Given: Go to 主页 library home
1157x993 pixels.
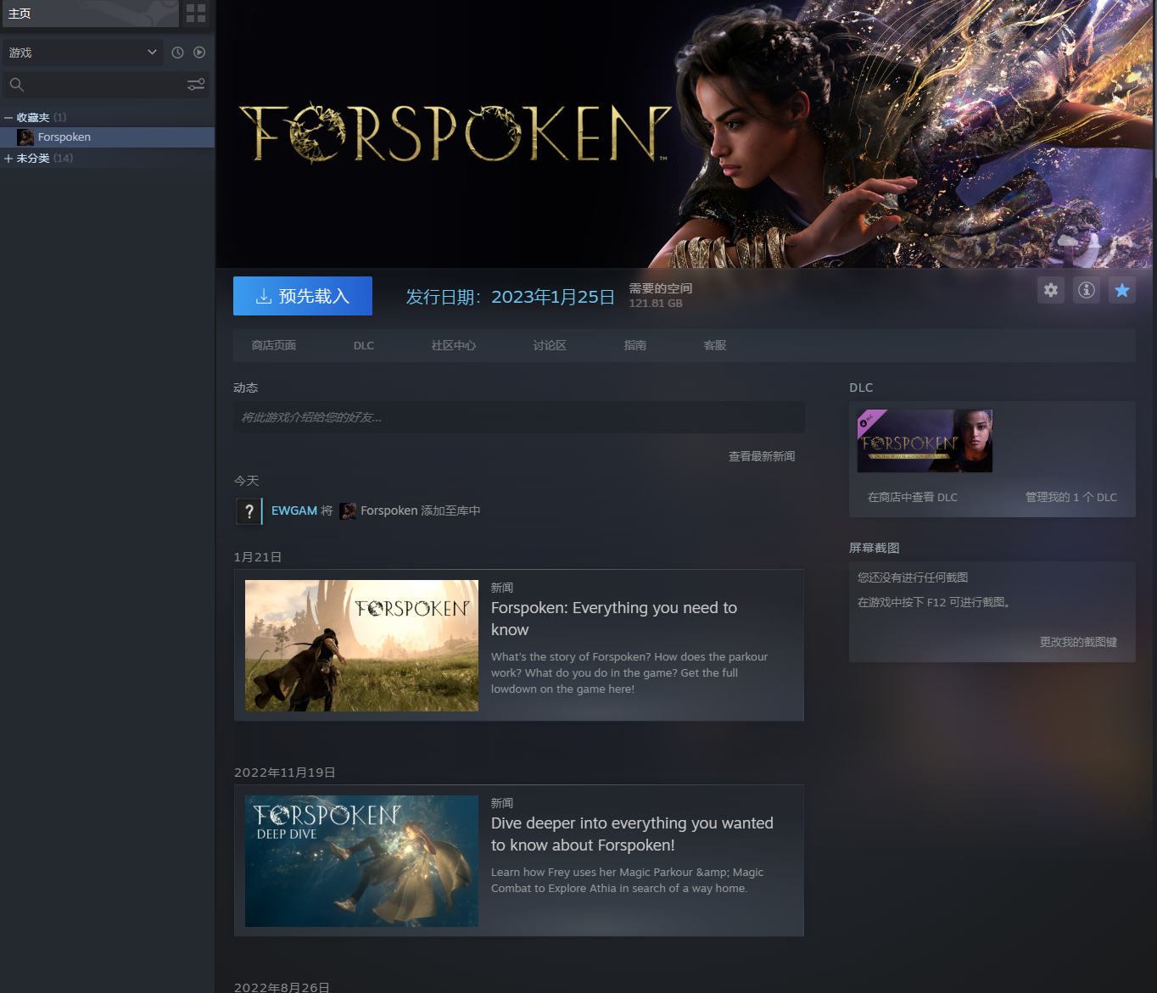Looking at the screenshot, I should click(89, 14).
